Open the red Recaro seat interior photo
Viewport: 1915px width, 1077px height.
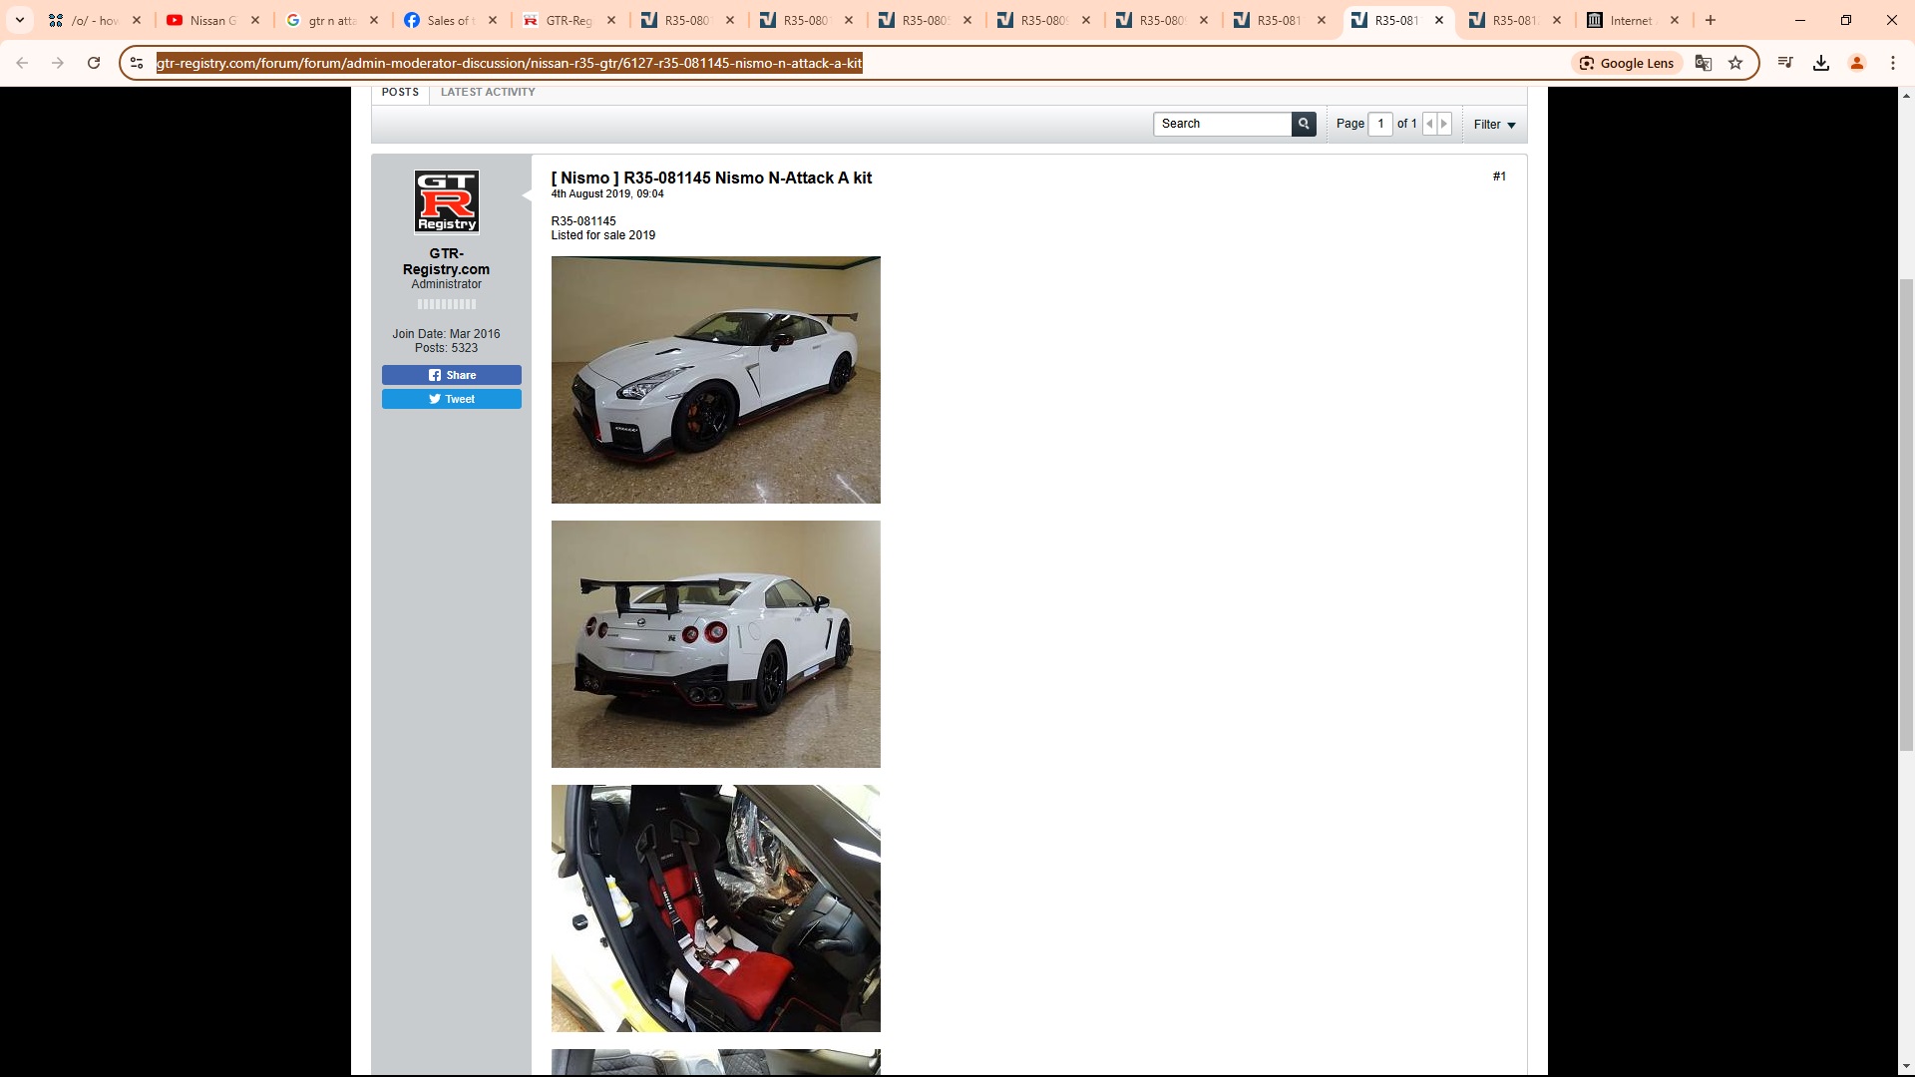point(716,908)
